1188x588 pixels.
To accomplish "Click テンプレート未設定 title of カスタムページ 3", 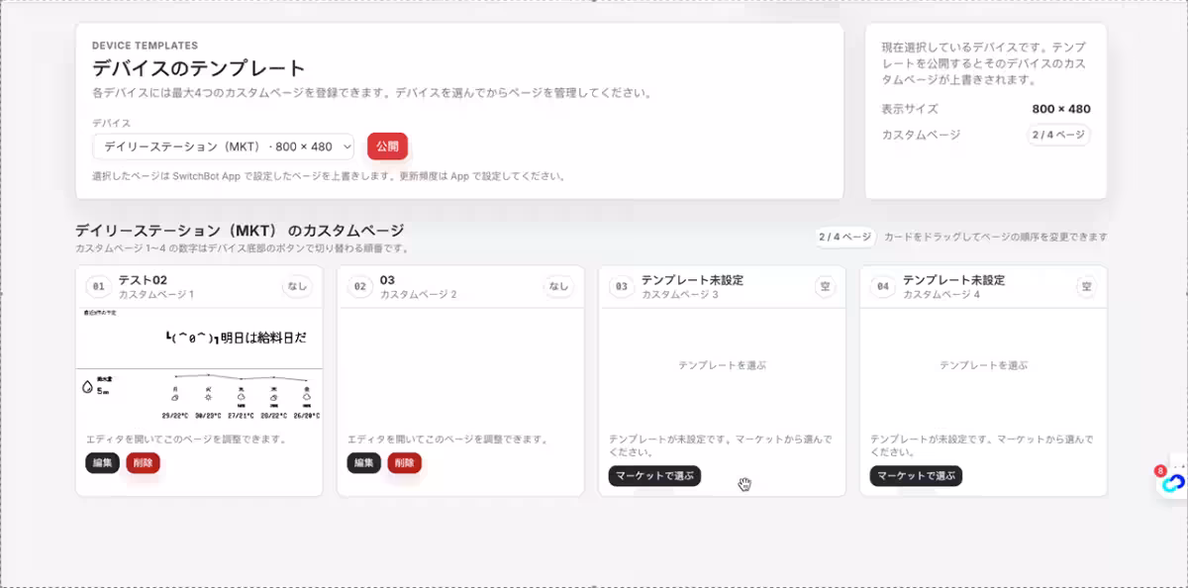I will point(692,280).
